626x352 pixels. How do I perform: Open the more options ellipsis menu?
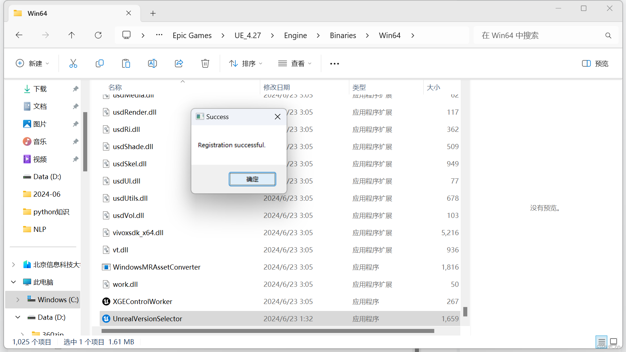point(335,64)
